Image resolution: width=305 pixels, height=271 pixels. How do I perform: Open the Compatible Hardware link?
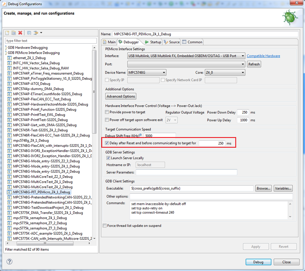click(x=263, y=56)
